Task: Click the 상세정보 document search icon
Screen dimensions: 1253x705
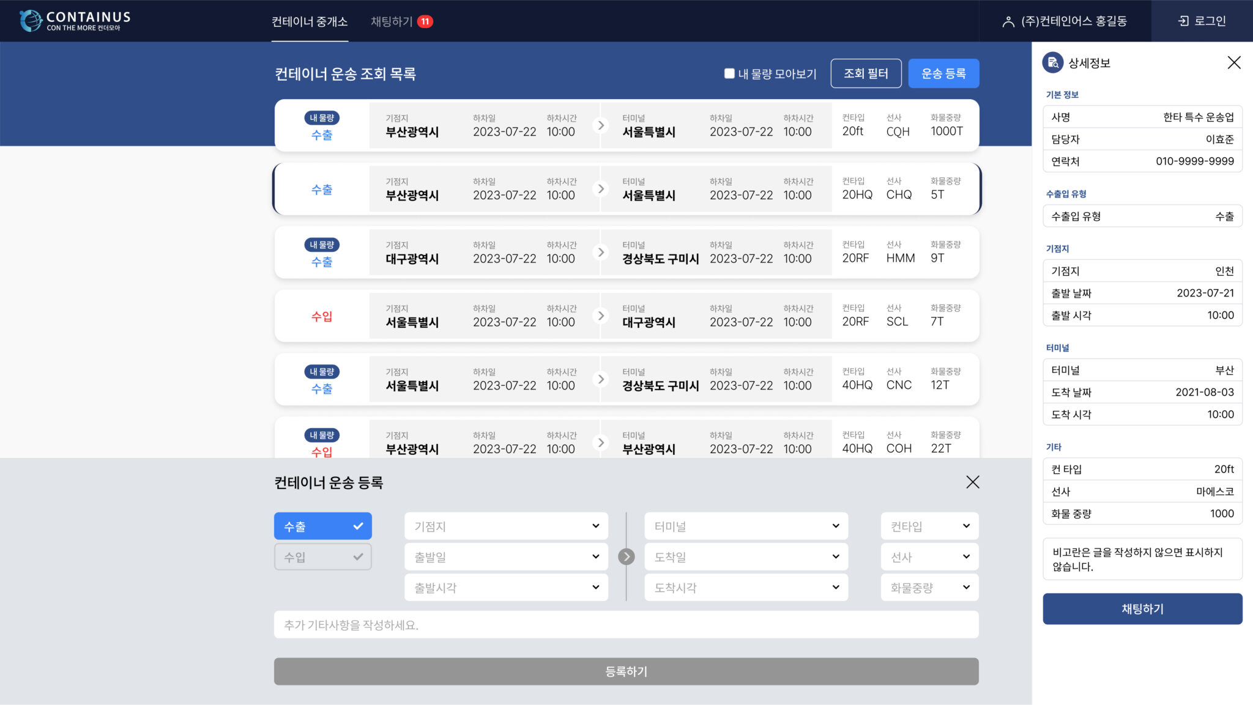Action: pyautogui.click(x=1052, y=62)
